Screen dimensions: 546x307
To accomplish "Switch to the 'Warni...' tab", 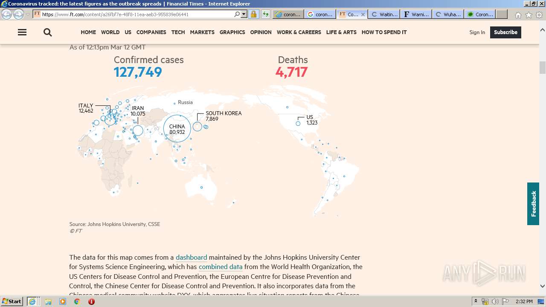I will tap(416, 14).
